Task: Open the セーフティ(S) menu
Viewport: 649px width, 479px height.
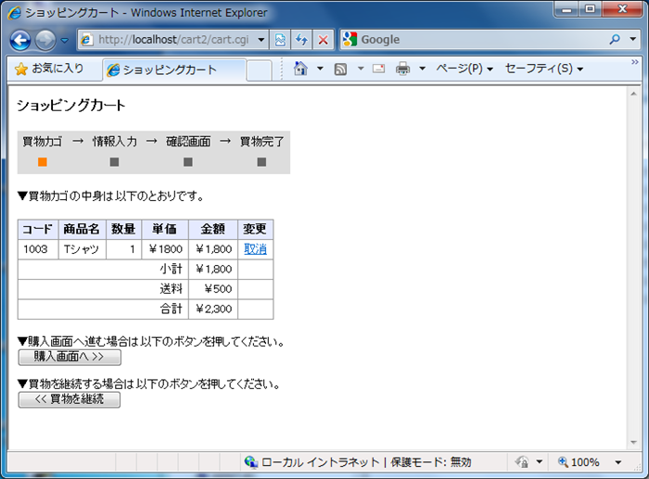Action: click(544, 69)
